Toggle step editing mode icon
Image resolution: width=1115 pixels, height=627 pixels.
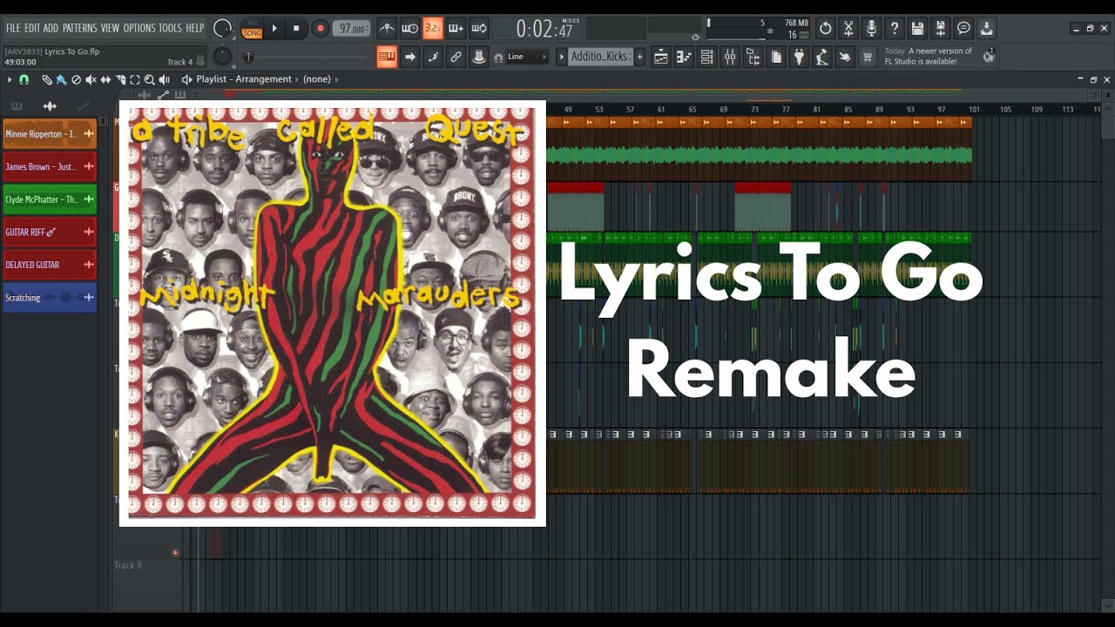433,57
